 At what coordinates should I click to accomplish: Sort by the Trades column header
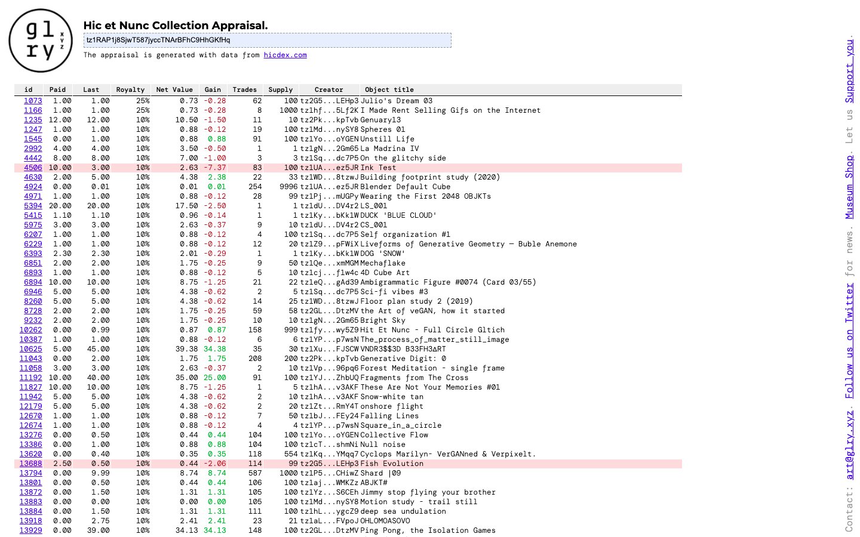(x=245, y=89)
